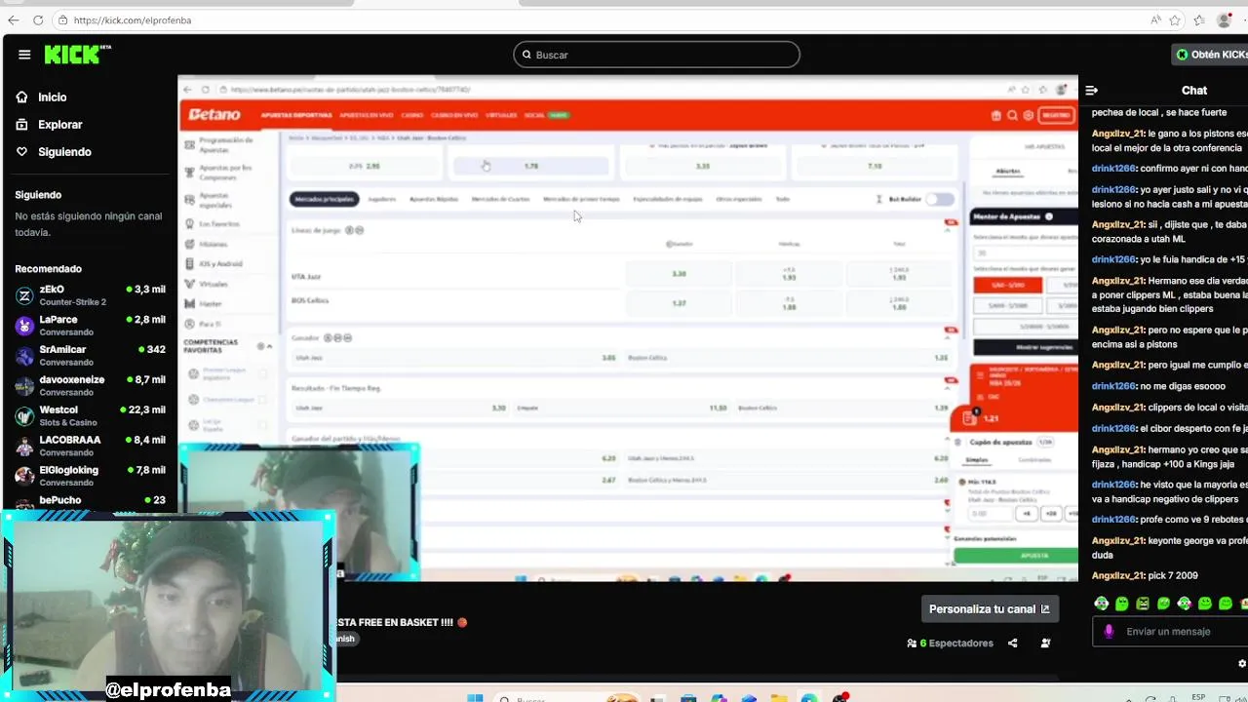Open the Kick hamburger menu
This screenshot has width=1248, height=702.
(24, 55)
